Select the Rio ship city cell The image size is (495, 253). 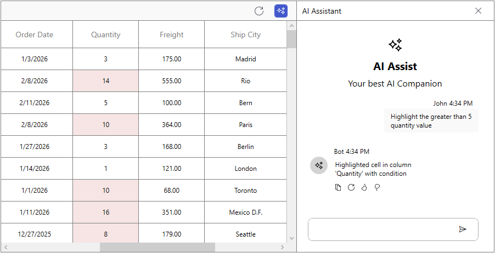pyautogui.click(x=246, y=81)
